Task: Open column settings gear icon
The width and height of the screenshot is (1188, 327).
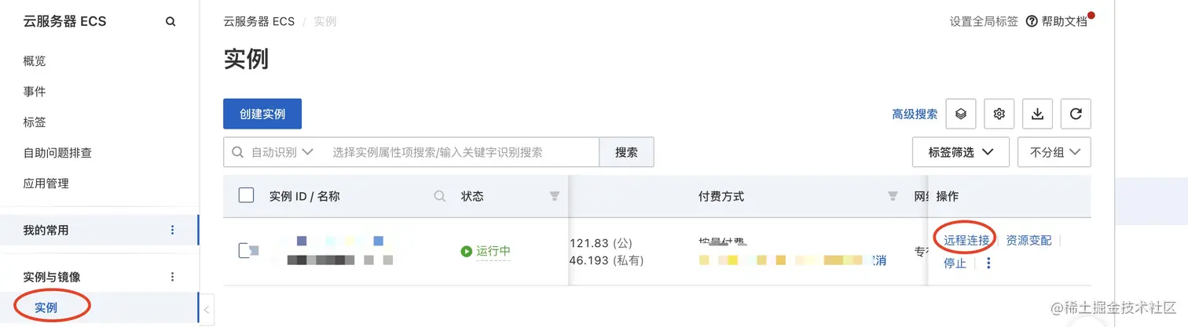Action: (x=999, y=114)
